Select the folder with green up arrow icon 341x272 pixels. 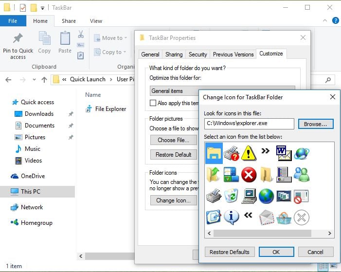(x=214, y=175)
